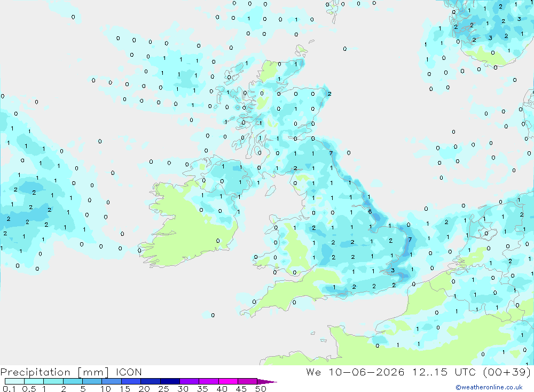The width and height of the screenshot is (534, 392).
Task: Click the '30' legend scale label
Action: point(183,389)
